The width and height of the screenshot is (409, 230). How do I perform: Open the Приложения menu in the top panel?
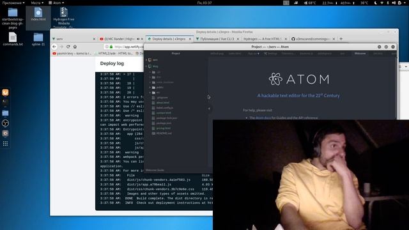(13, 3)
